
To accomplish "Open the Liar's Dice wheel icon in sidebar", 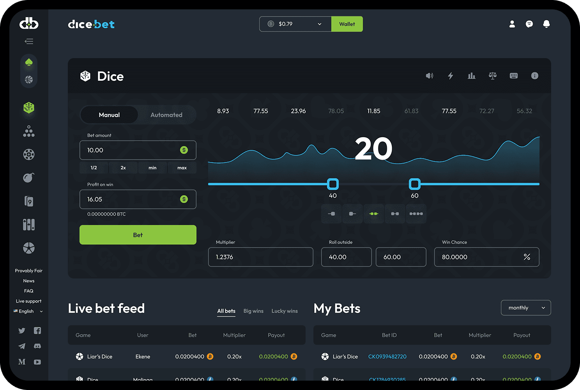I will pos(29,248).
